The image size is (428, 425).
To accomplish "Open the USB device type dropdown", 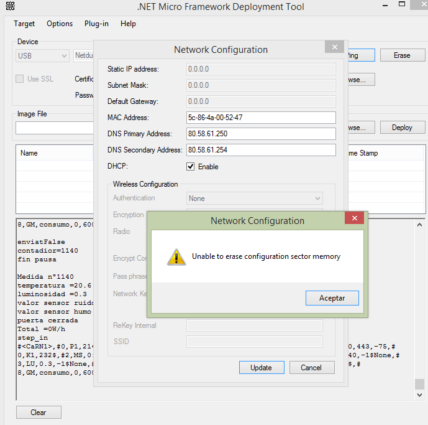I will coord(43,55).
